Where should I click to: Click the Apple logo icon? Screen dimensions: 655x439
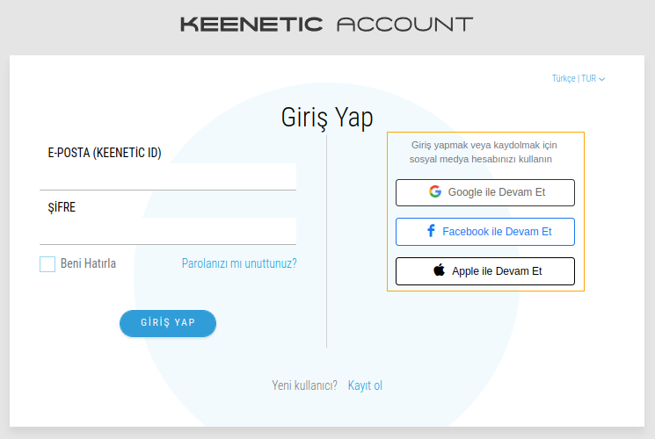click(x=439, y=271)
